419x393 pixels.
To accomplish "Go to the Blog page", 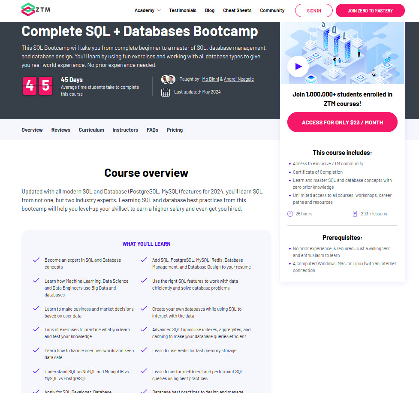I will click(x=209, y=10).
